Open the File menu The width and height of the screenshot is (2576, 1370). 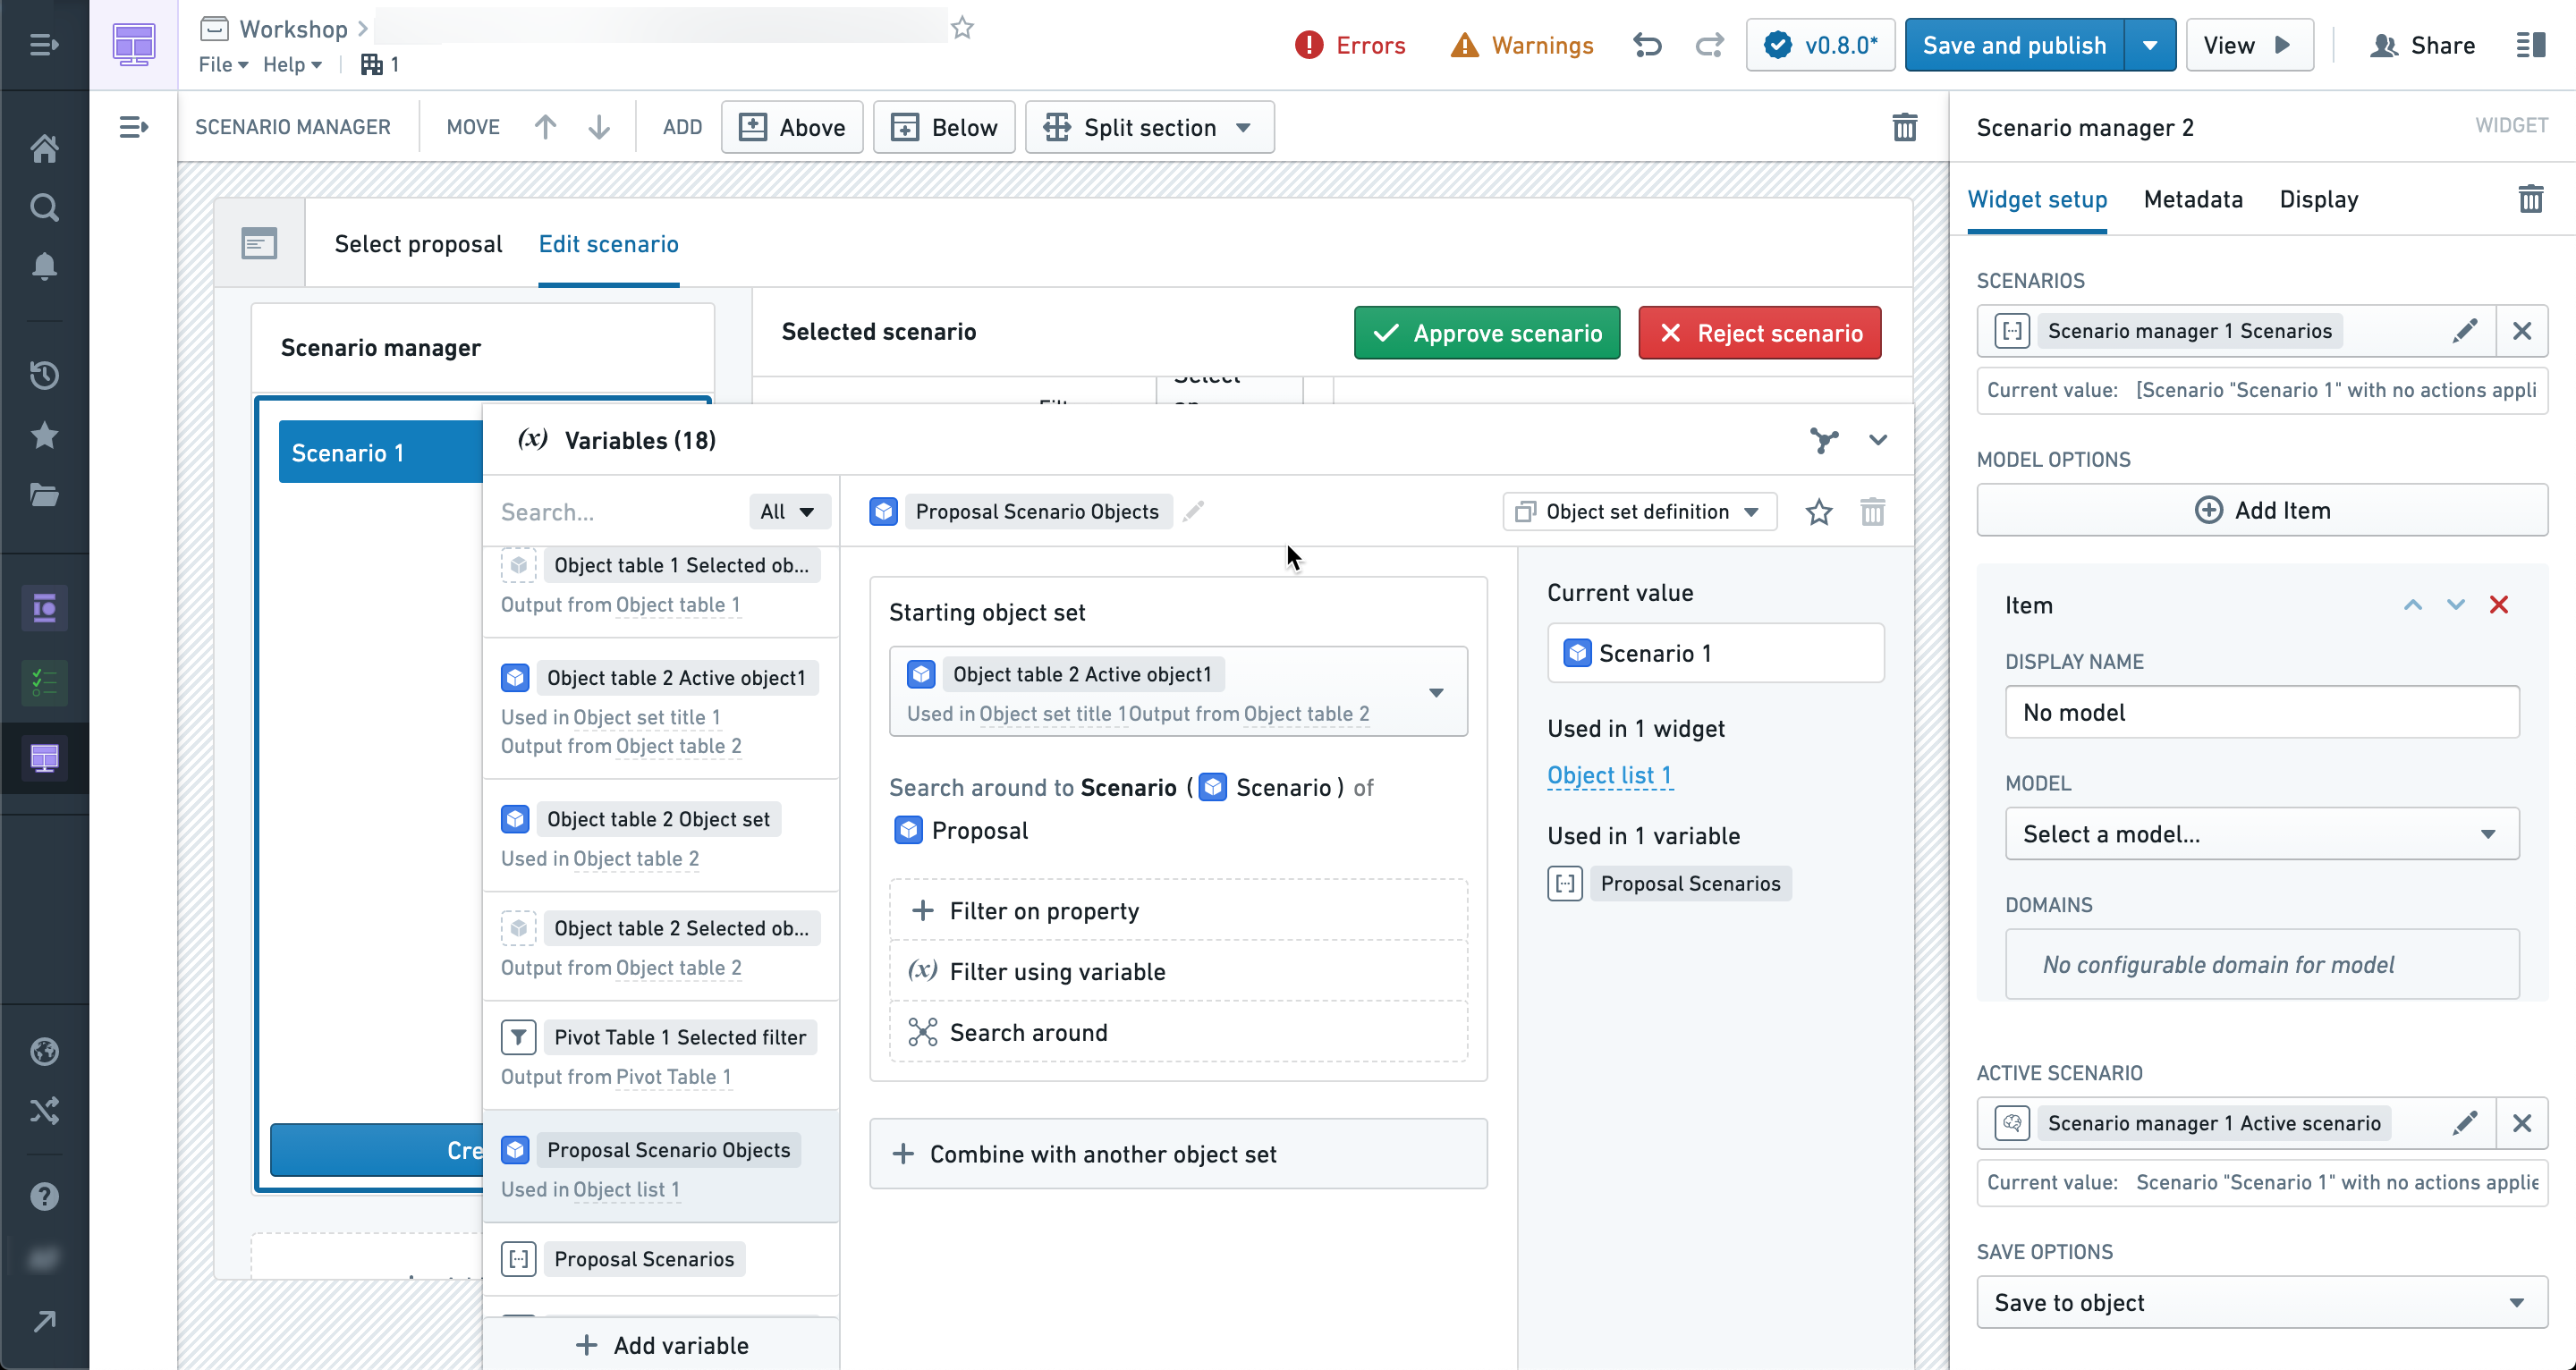click(223, 64)
